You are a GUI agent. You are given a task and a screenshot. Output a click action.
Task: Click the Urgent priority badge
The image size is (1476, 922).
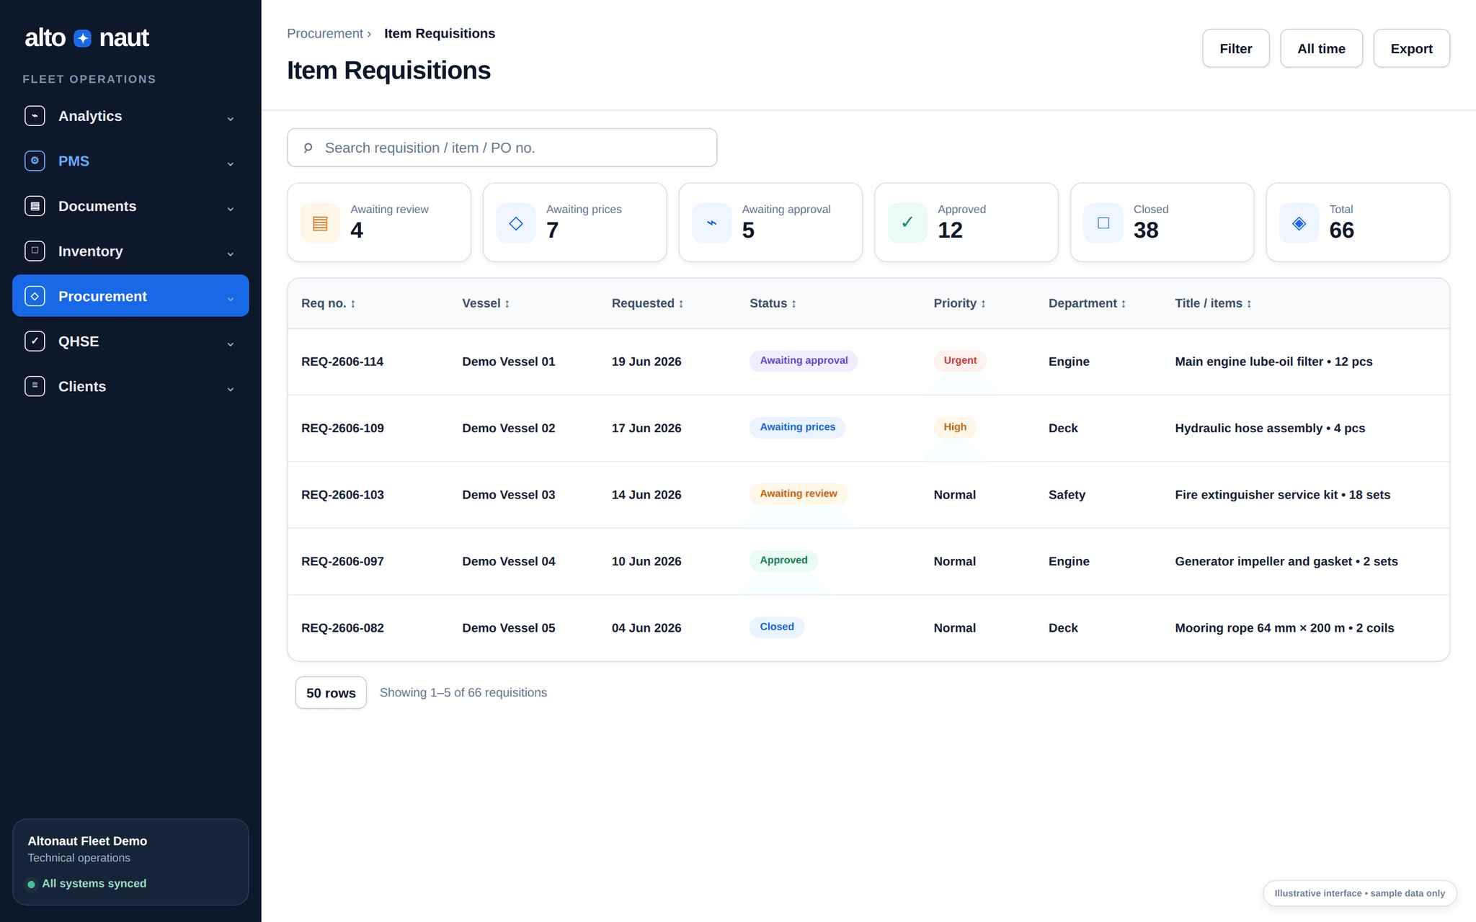pyautogui.click(x=960, y=360)
